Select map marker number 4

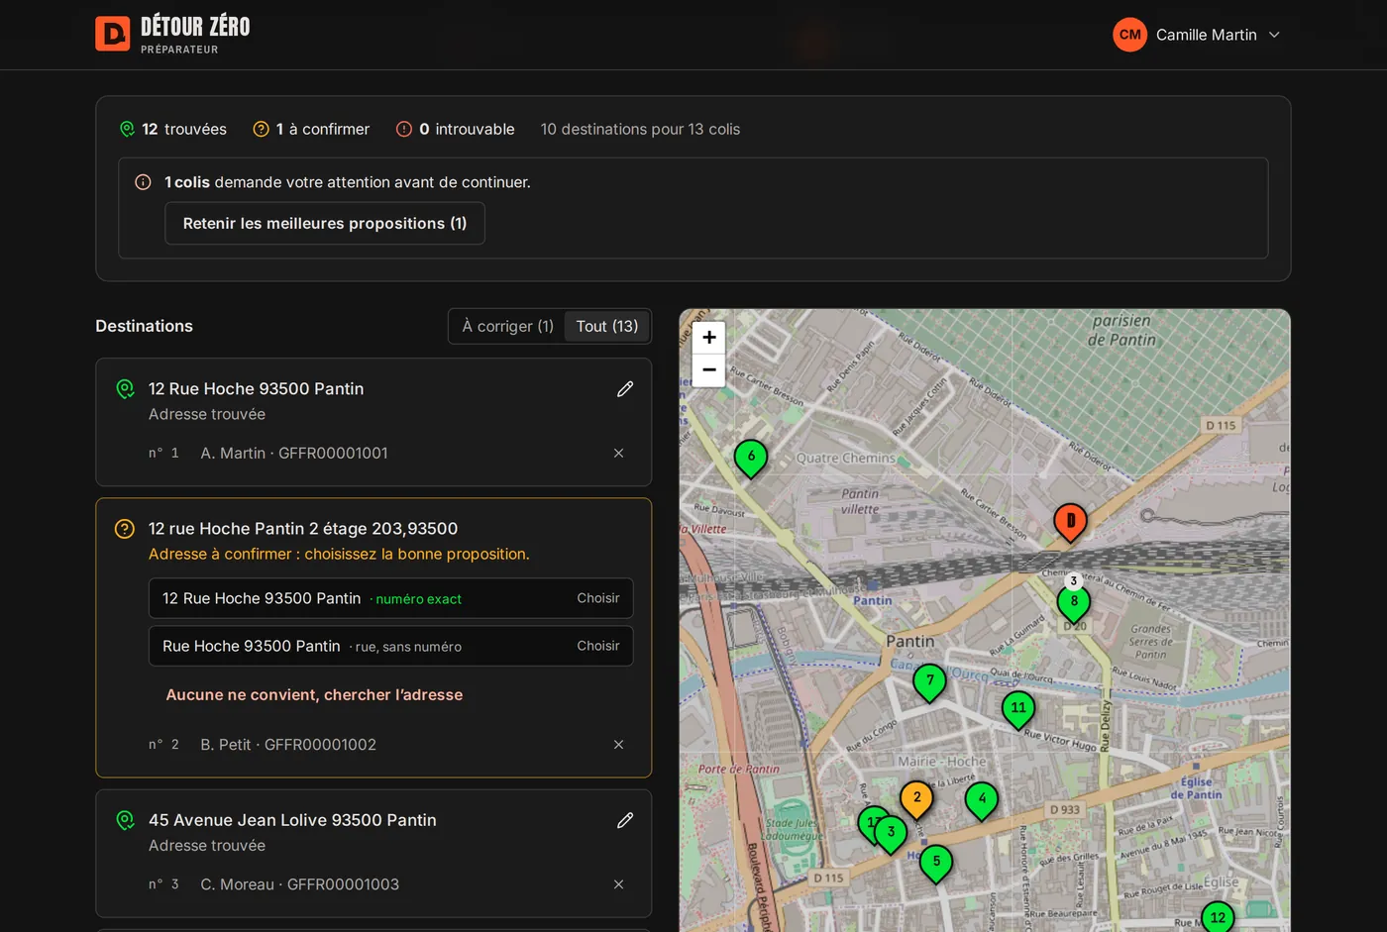(982, 800)
